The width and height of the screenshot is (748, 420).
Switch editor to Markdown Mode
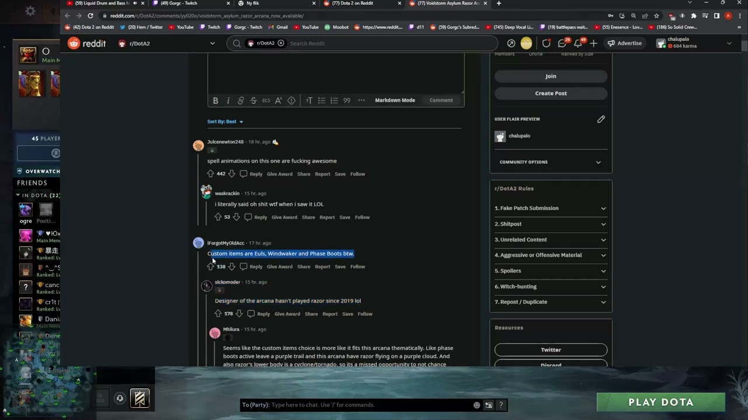tap(395, 100)
